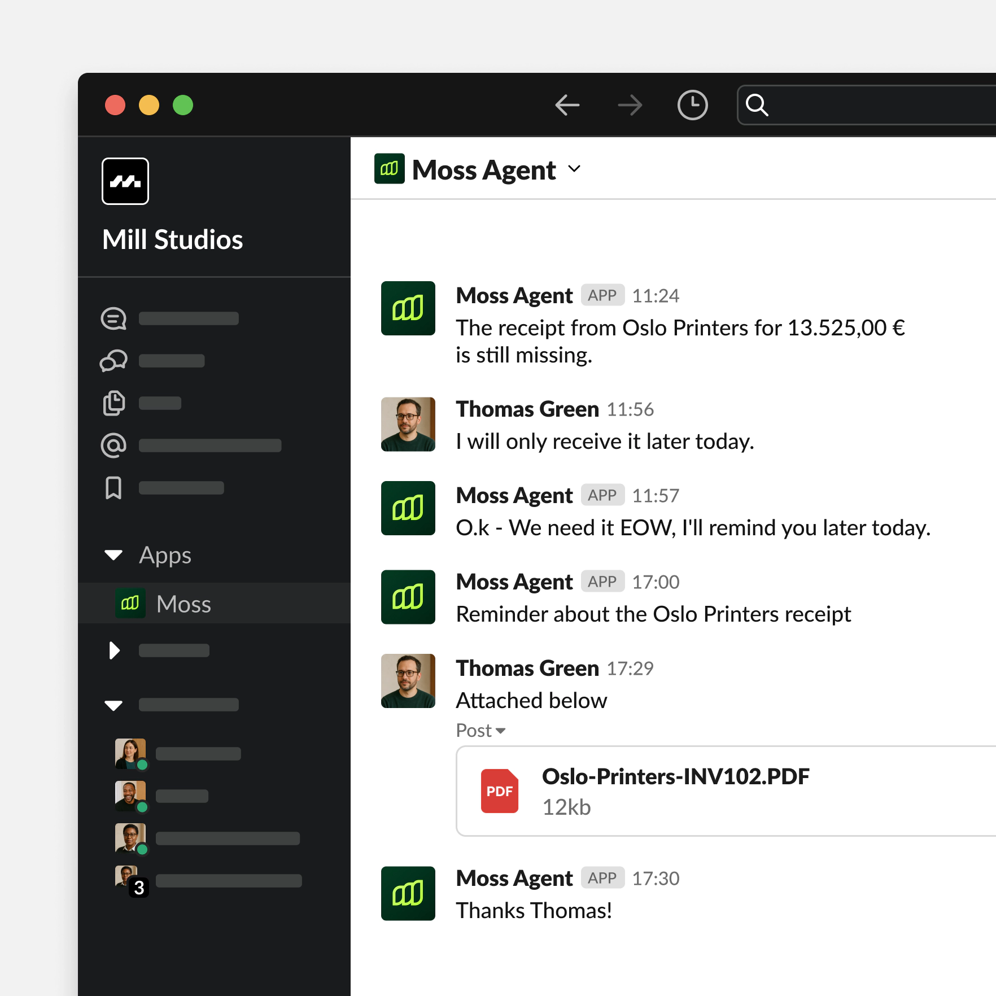This screenshot has width=996, height=996.
Task: Open the Moss Agent conversation dropdown
Action: pos(575,169)
